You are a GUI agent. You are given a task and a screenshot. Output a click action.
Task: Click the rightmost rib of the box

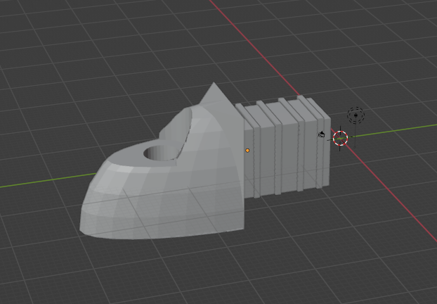click(x=311, y=144)
